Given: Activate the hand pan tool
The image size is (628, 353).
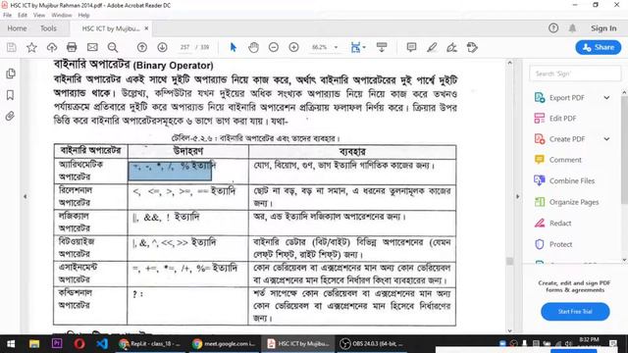Looking at the screenshot, I should tap(253, 48).
